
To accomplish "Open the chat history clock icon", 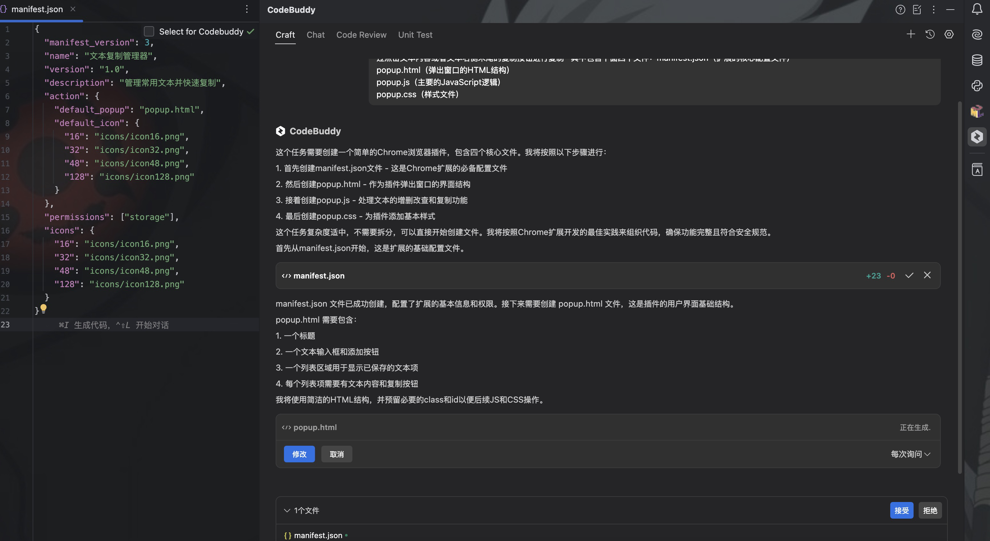I will [930, 34].
